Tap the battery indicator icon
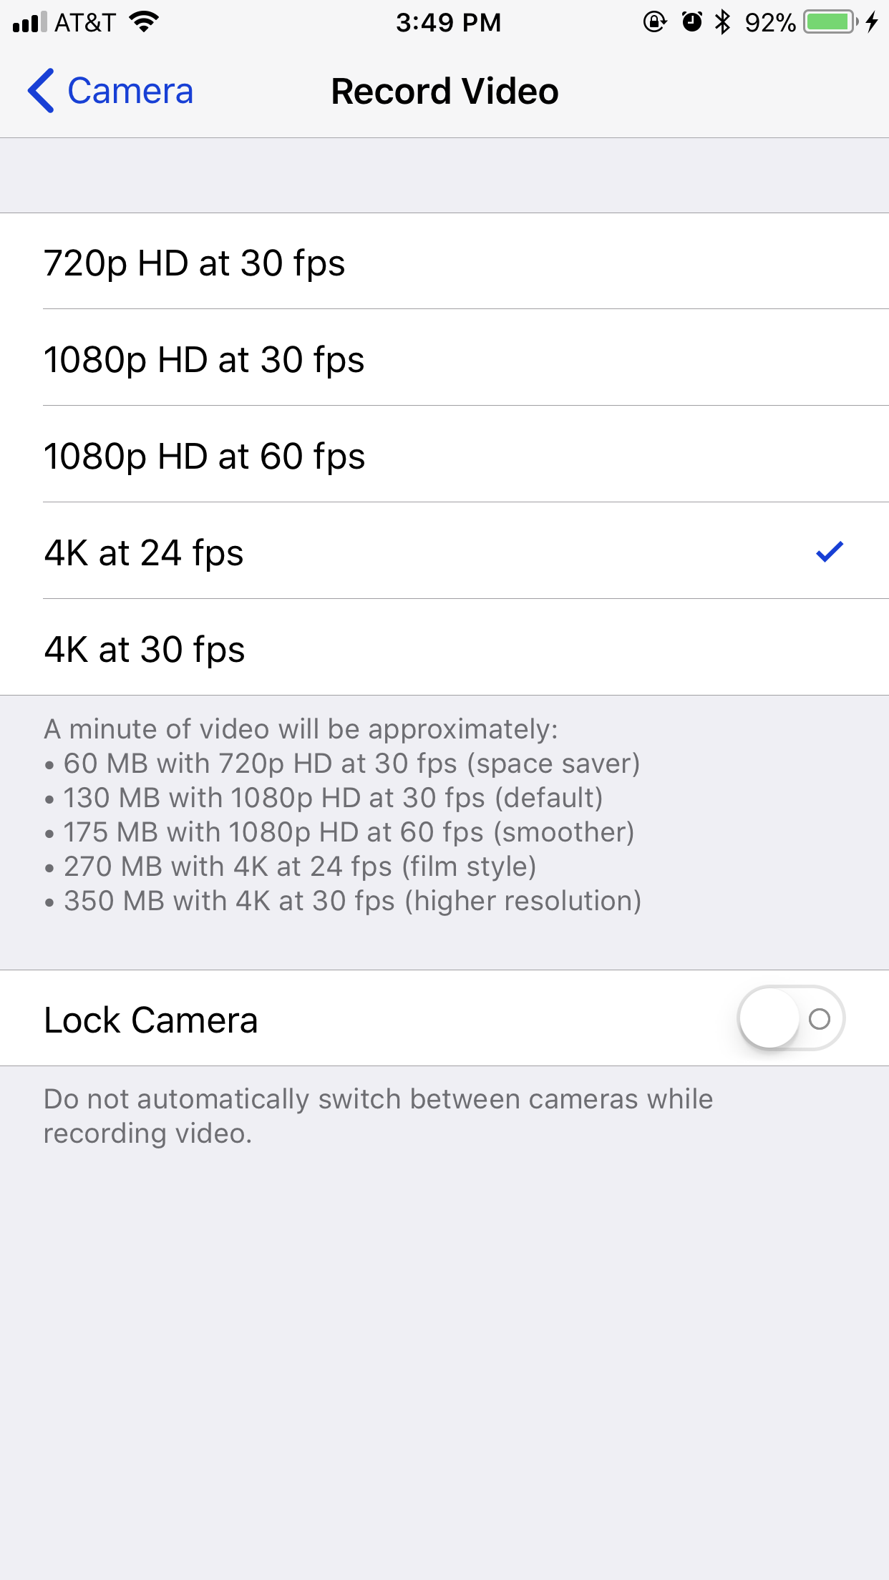The image size is (889, 1580). [x=830, y=22]
